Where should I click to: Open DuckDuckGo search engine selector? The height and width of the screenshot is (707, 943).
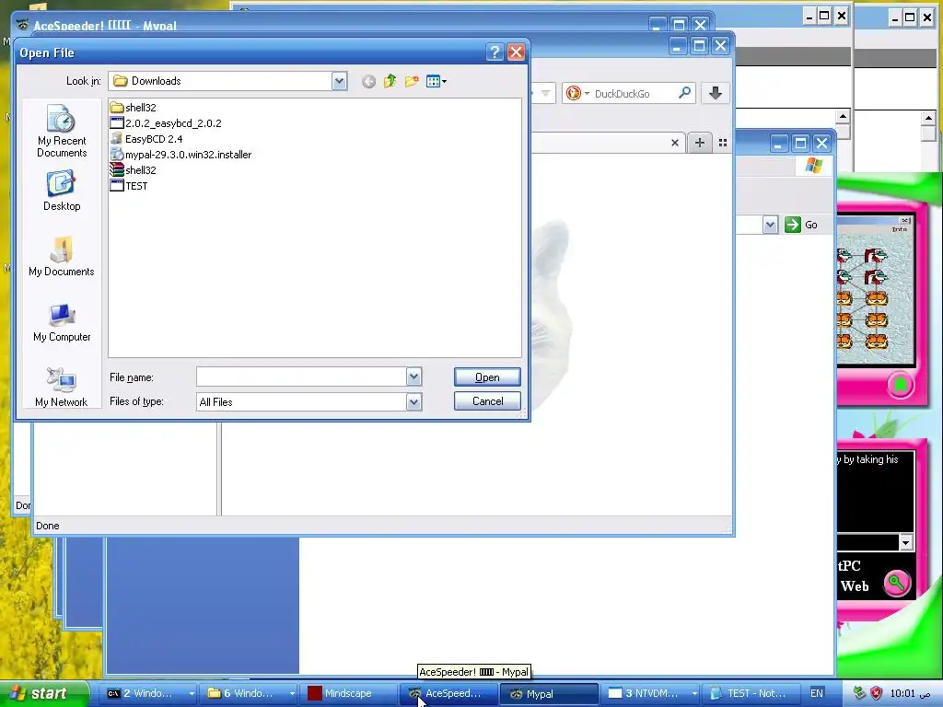point(576,93)
